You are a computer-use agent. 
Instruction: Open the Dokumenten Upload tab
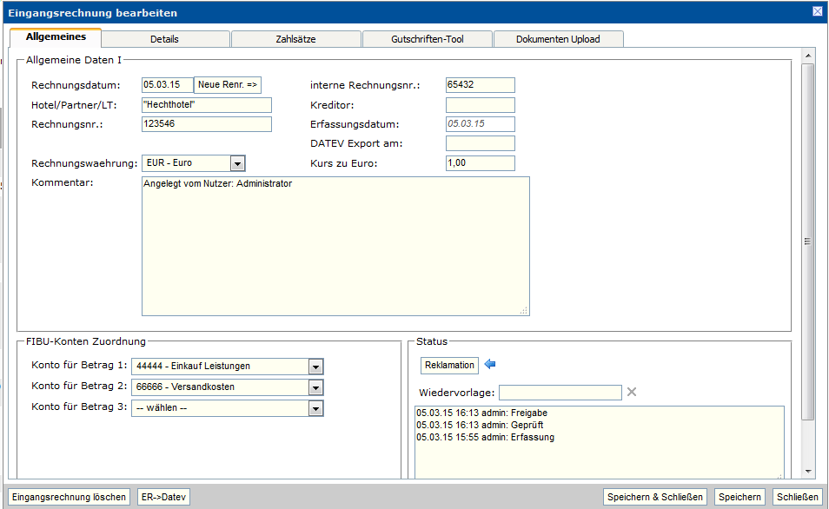[x=557, y=39]
